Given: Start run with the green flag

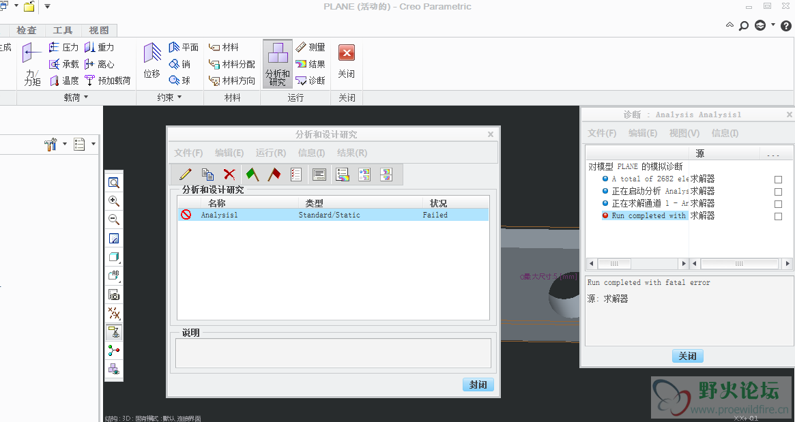Looking at the screenshot, I should click(252, 175).
